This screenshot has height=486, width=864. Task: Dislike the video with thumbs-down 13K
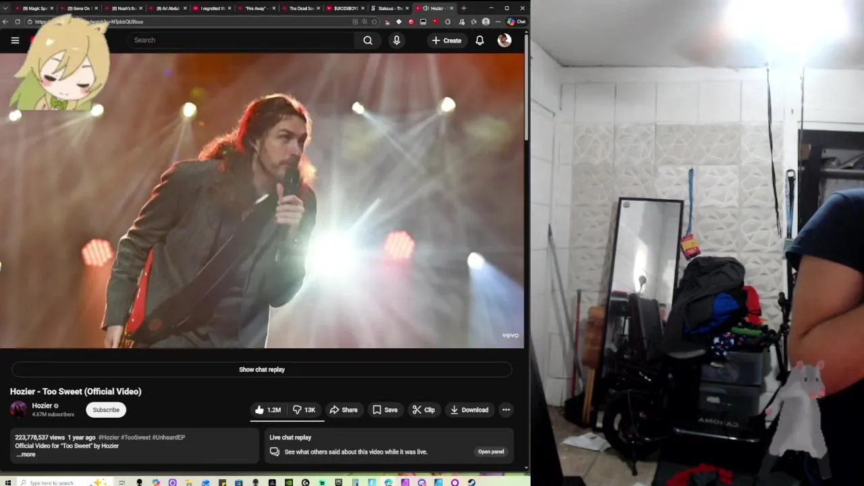(304, 410)
